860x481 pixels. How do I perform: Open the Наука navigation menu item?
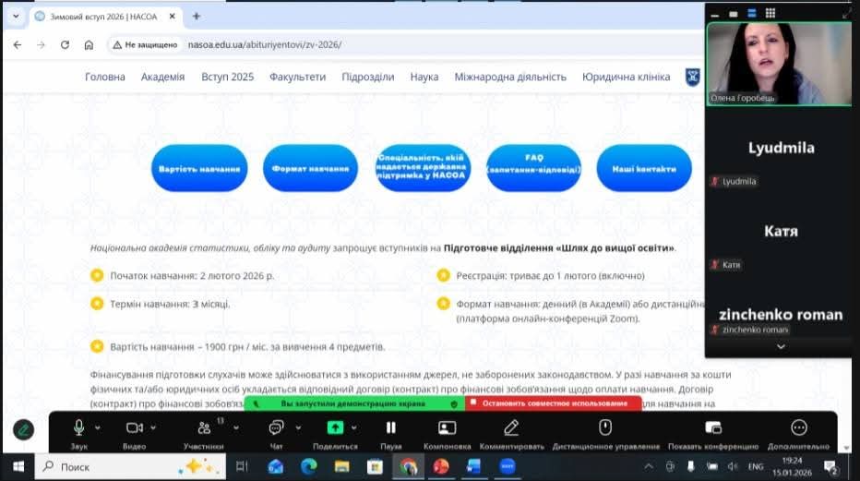424,77
